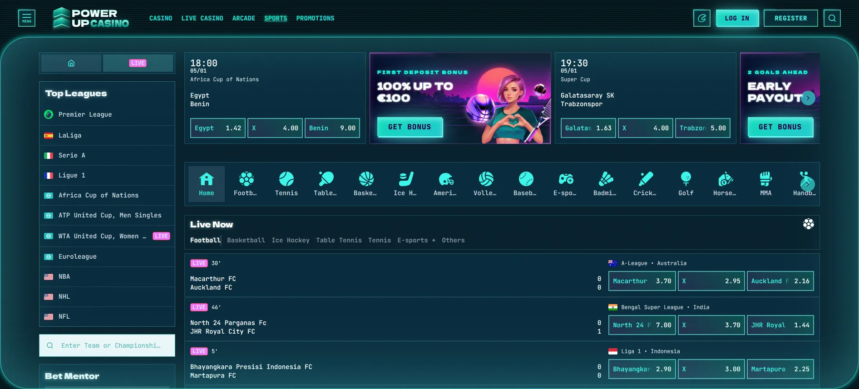Switch to Others tab in Live Now

[x=453, y=240]
